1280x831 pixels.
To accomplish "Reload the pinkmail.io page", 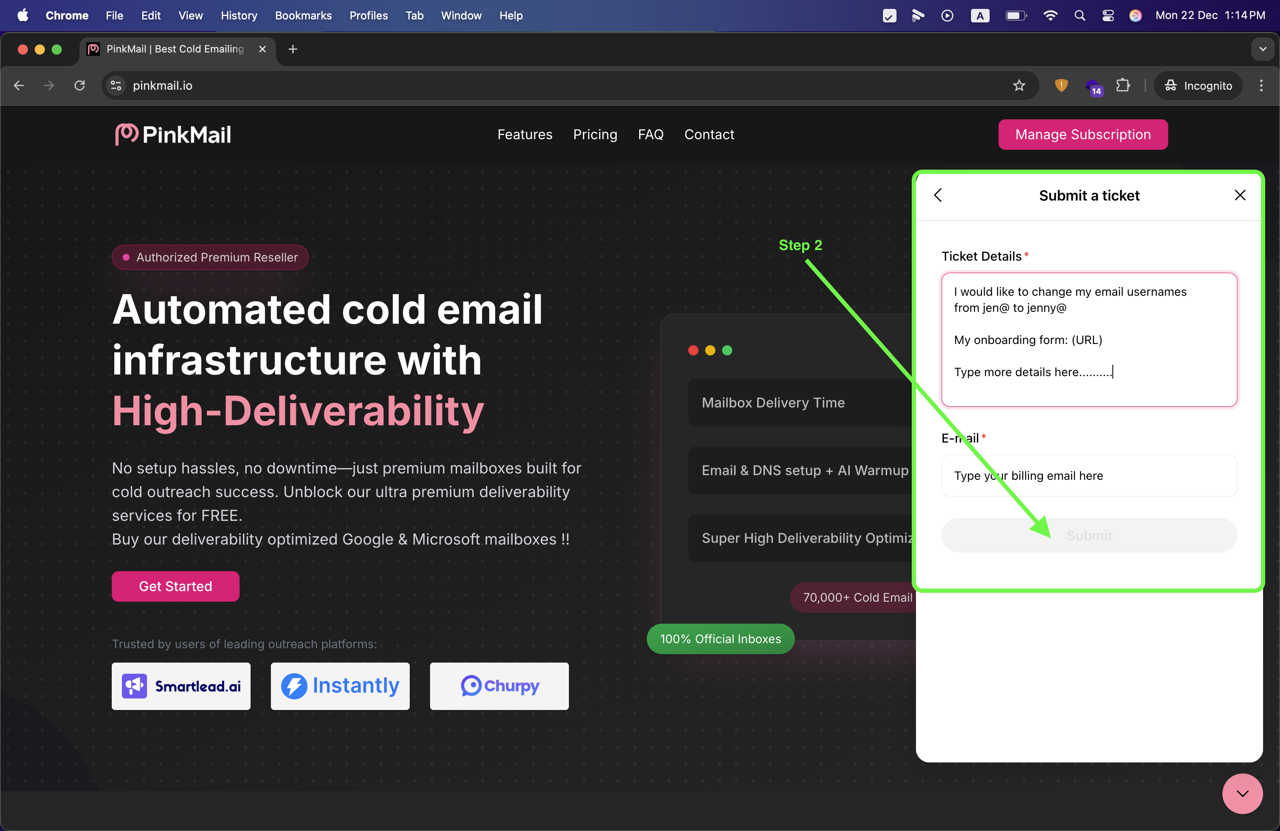I will coord(80,85).
